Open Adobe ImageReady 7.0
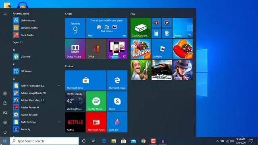Image resolution: width=258 pixels, height=145 pixels. click(37, 93)
